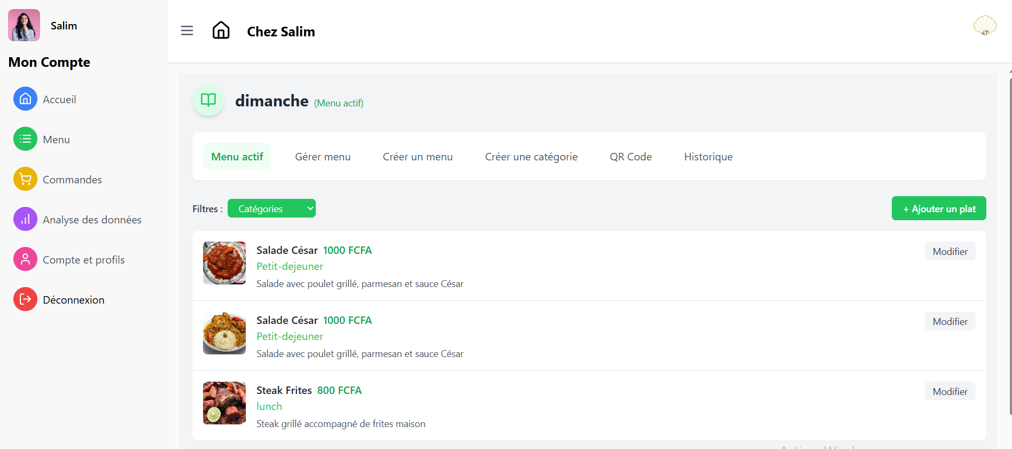Open the Historique tab

coord(708,157)
